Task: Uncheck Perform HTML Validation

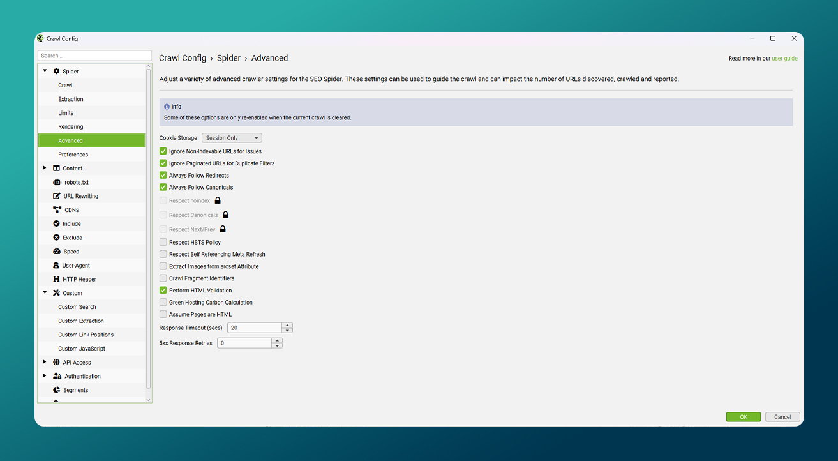Action: pos(163,291)
